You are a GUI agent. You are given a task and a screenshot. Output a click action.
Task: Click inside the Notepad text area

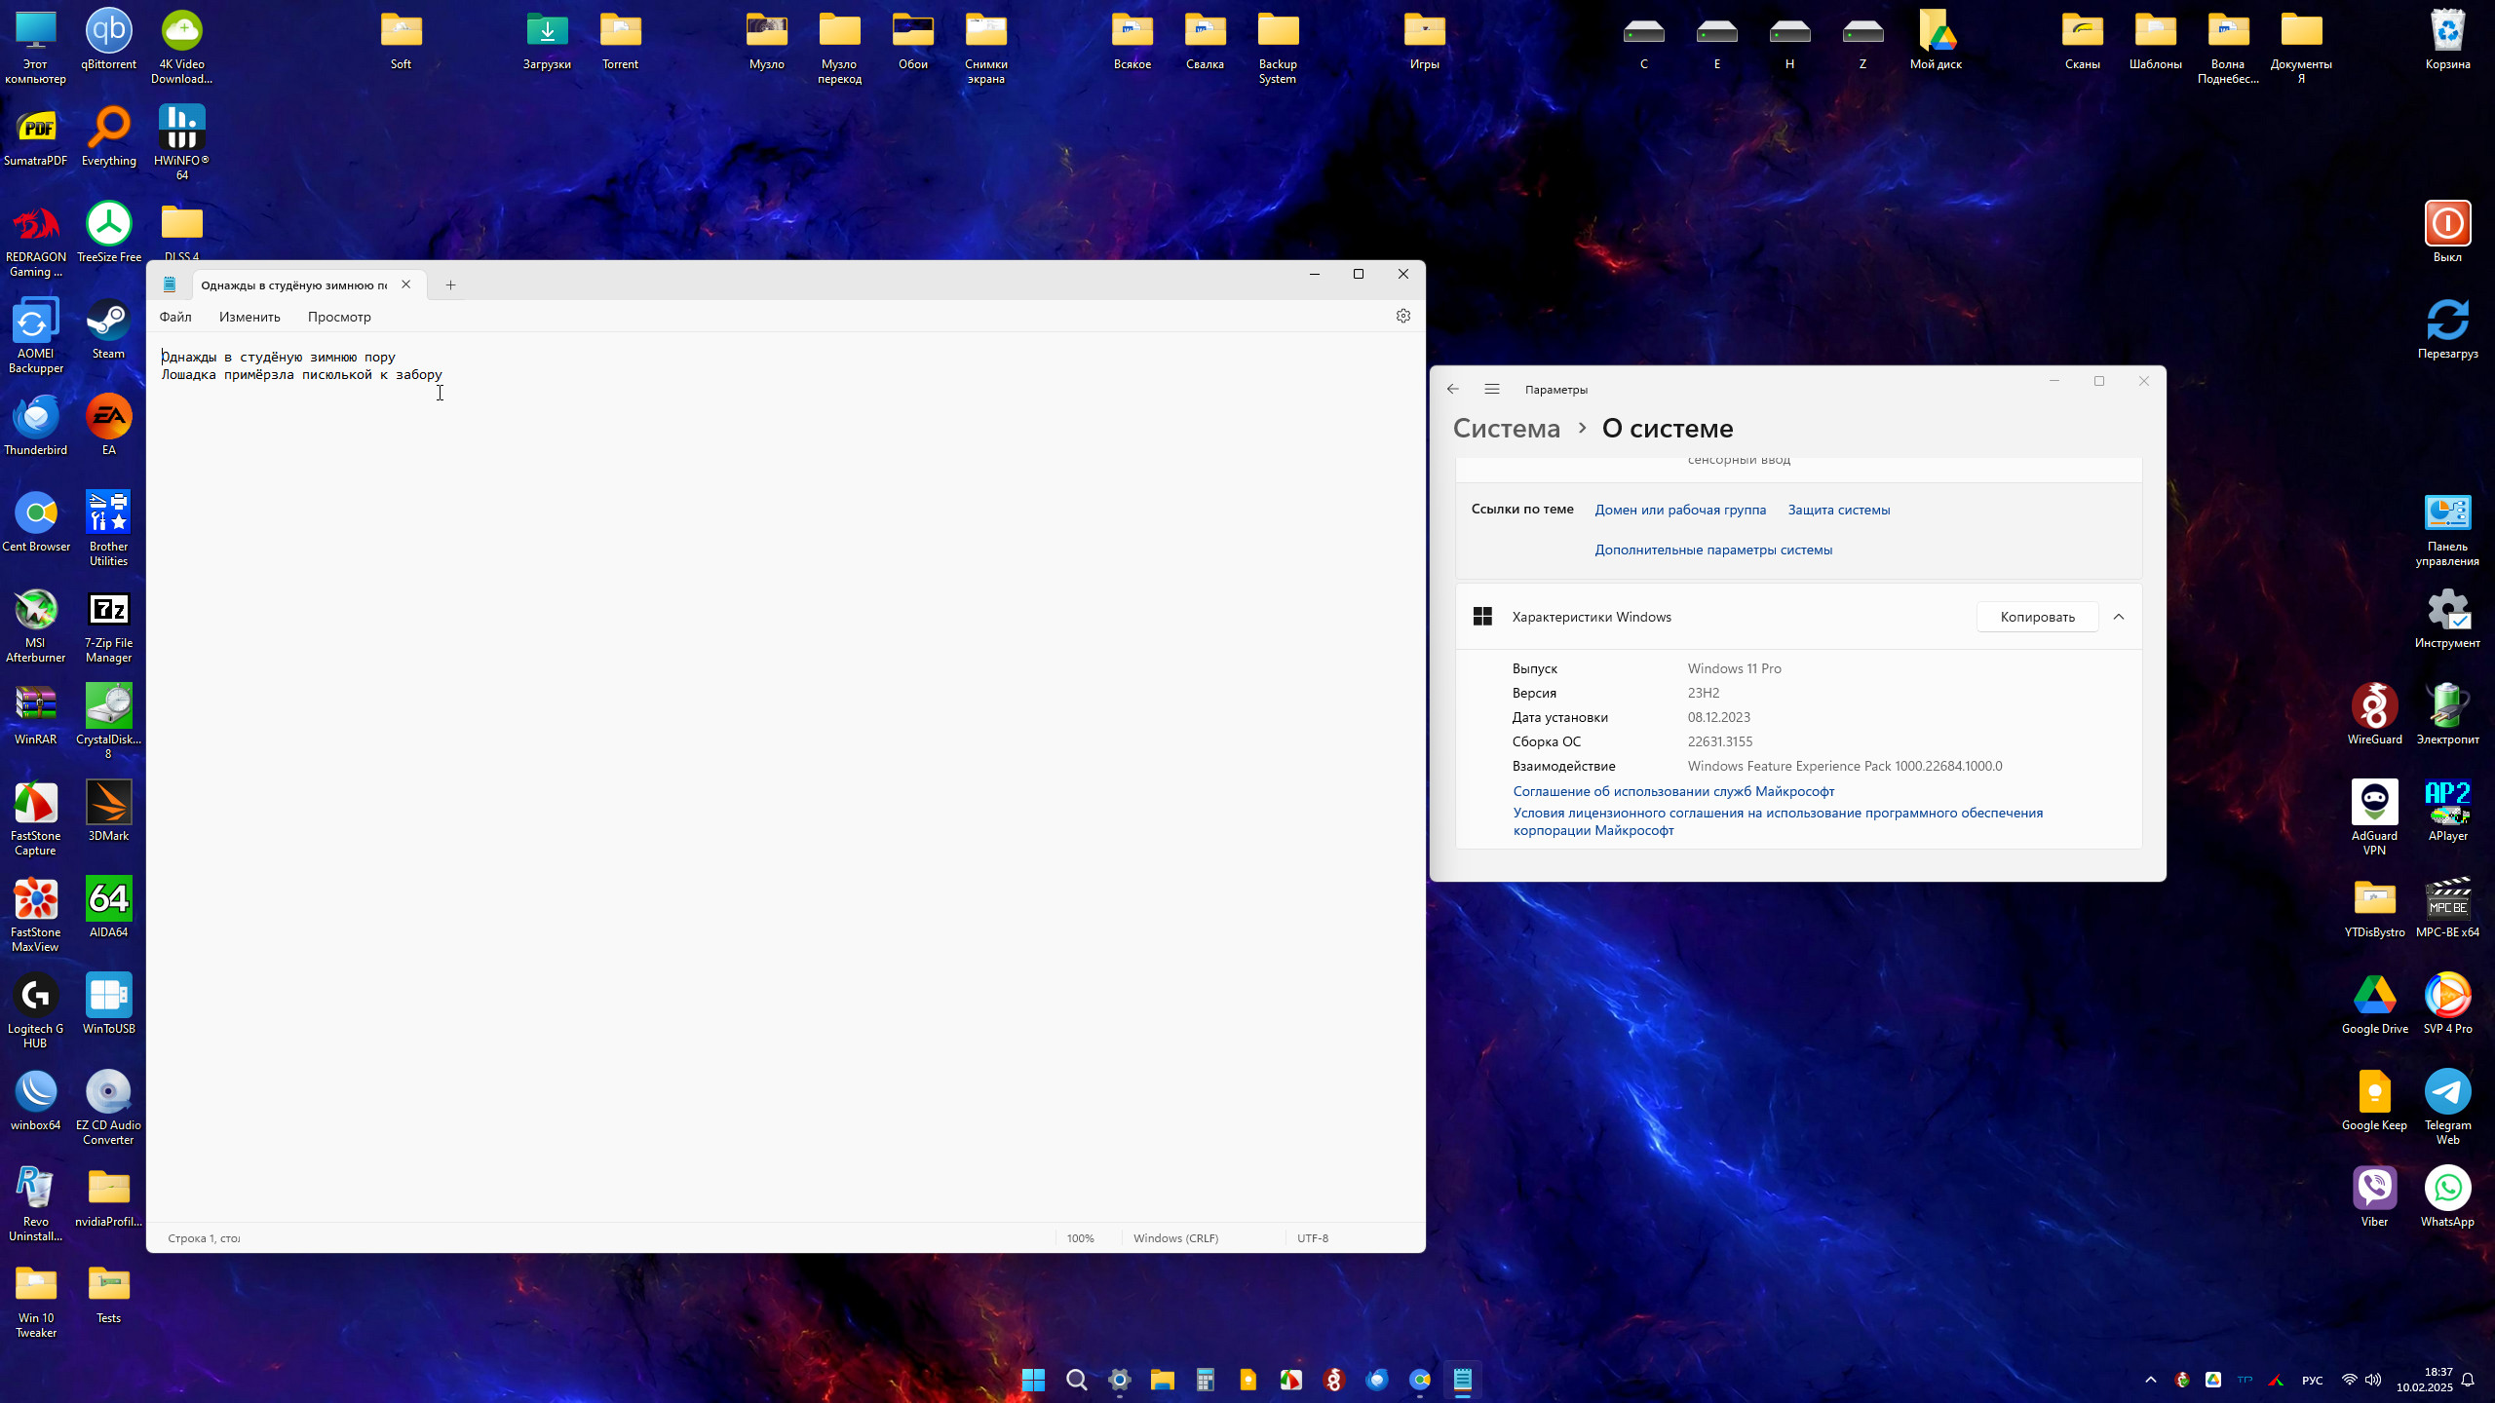pos(780,779)
